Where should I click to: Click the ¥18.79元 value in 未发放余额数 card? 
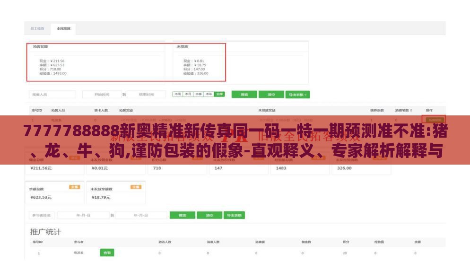101,197
